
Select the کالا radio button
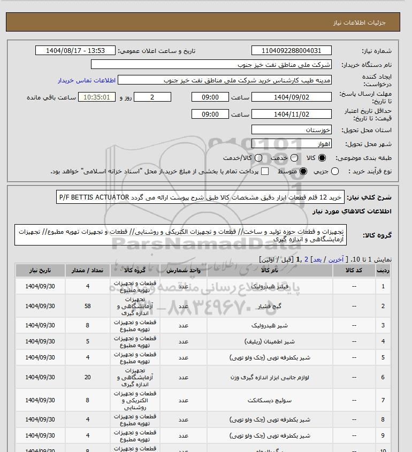tap(322, 158)
